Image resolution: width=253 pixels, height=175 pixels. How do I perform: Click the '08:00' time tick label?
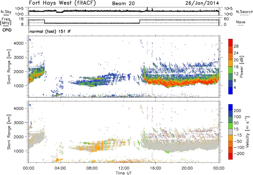pos(92,168)
